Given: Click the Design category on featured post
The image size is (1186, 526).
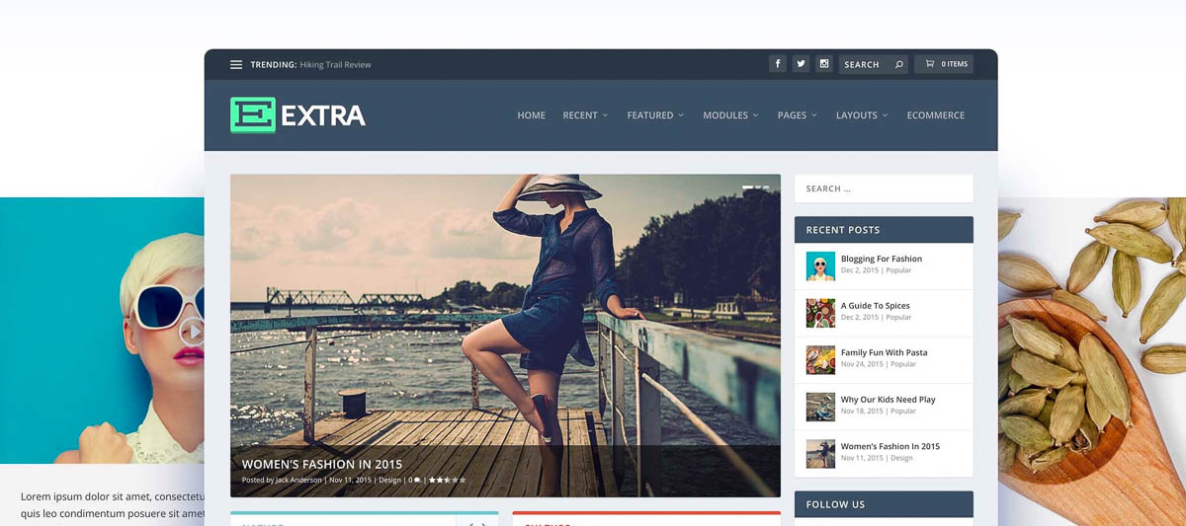Looking at the screenshot, I should 390,481.
